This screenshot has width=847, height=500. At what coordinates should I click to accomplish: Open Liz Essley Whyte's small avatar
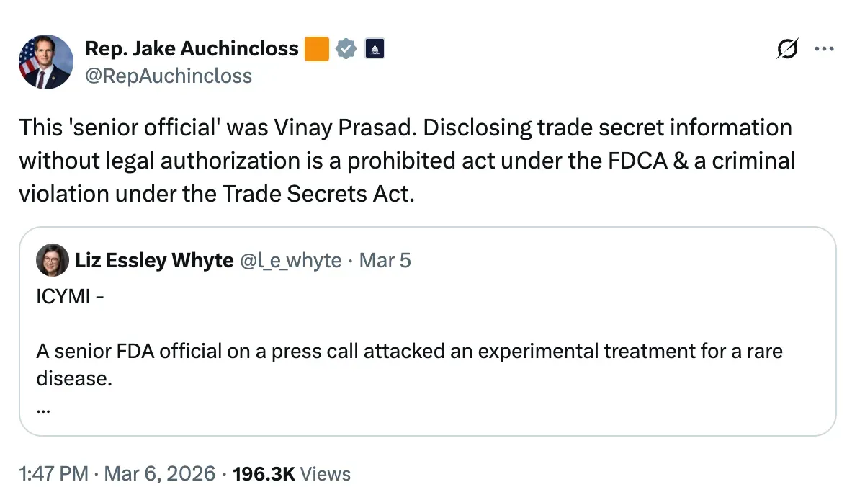tap(53, 260)
